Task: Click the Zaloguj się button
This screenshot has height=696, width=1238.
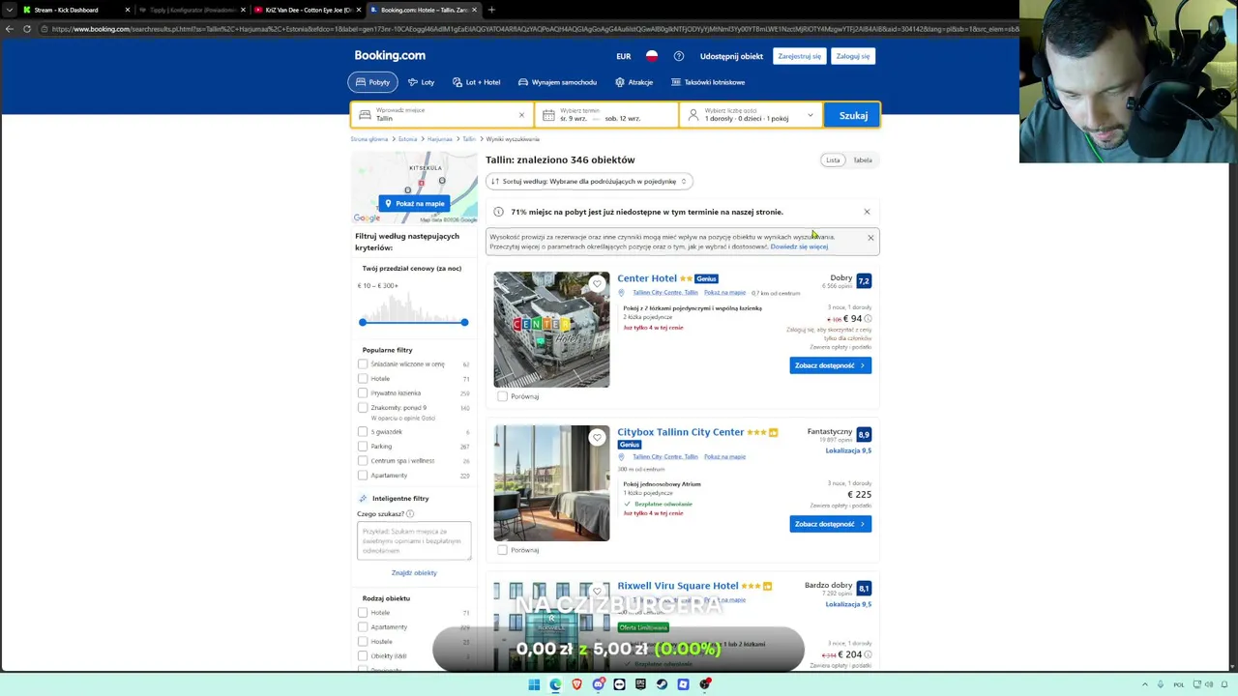Action: 853,56
